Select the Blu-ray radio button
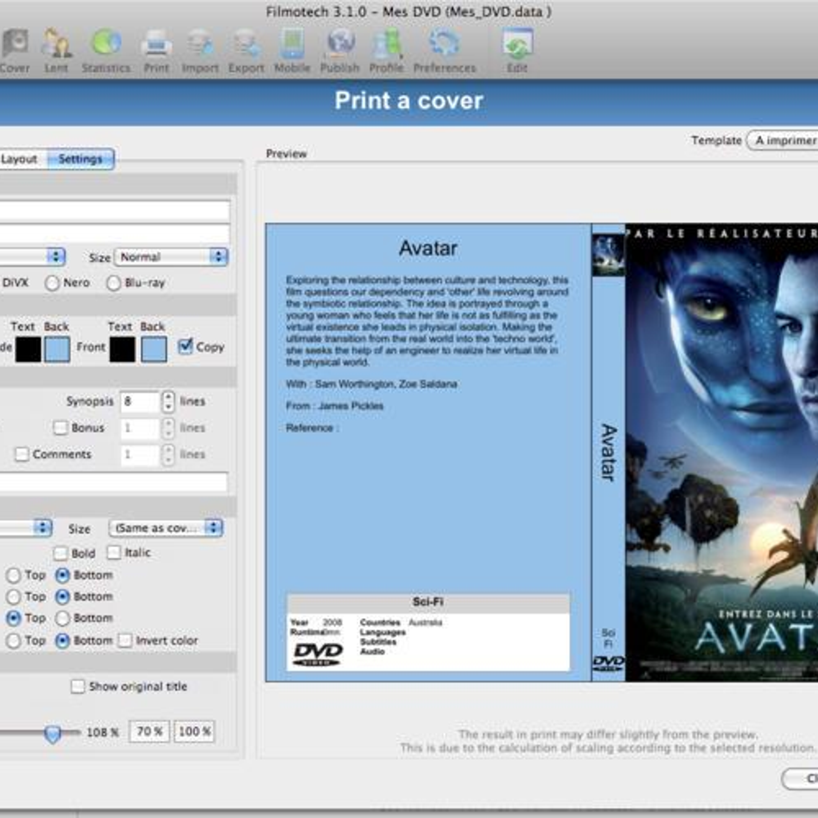Image resolution: width=818 pixels, height=818 pixels. (113, 283)
